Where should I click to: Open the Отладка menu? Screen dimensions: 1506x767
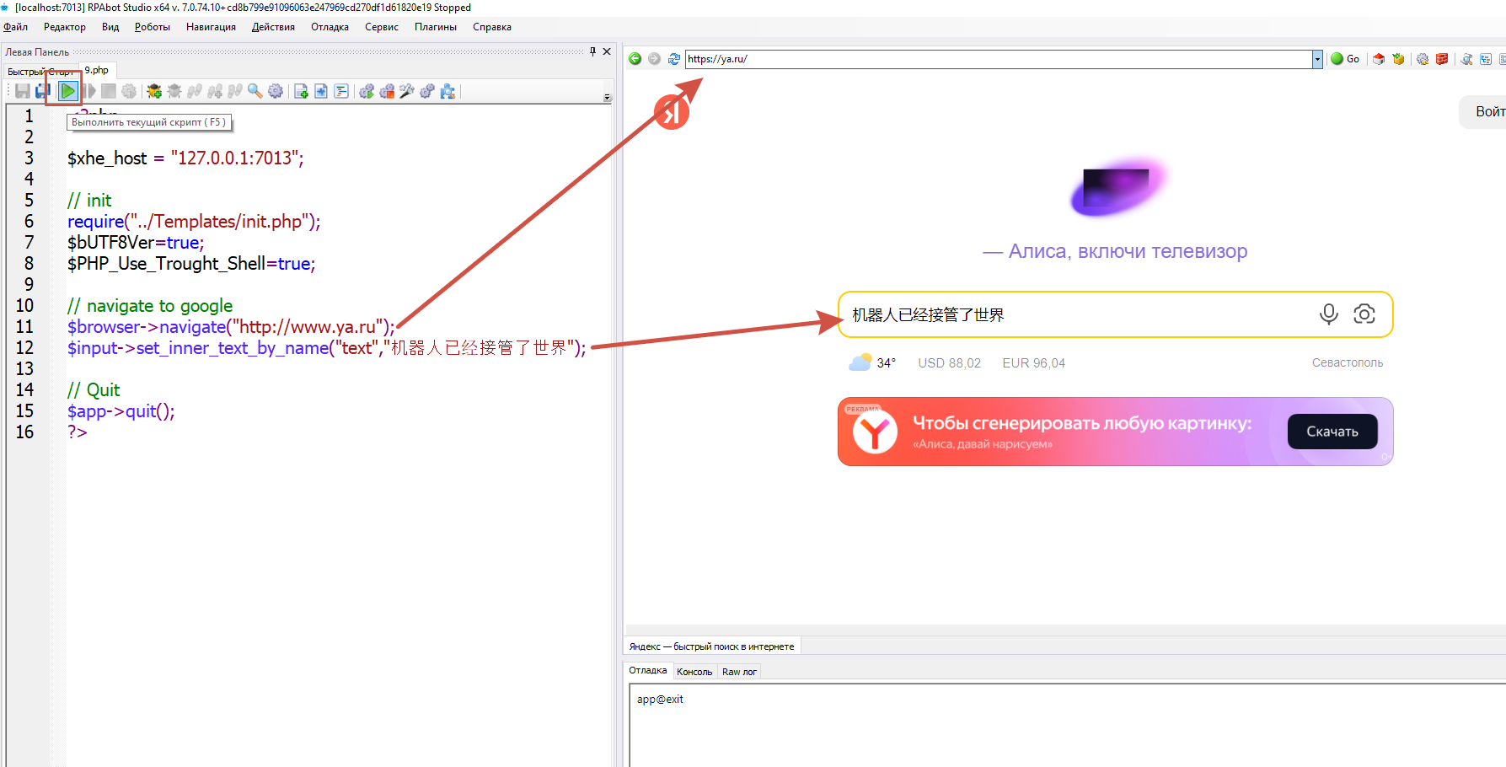330,27
